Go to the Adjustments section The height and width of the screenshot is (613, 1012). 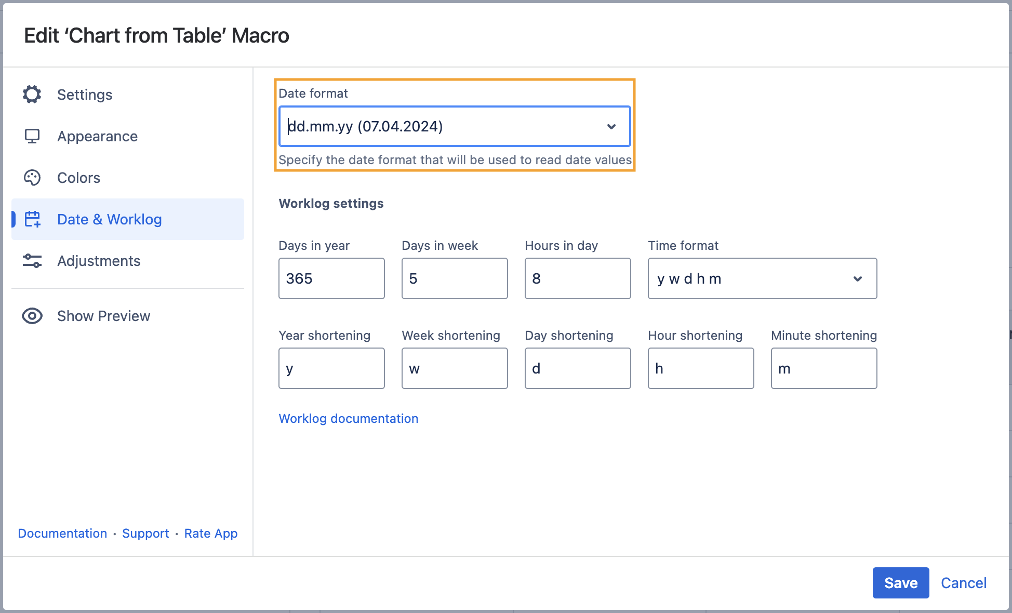coord(99,261)
